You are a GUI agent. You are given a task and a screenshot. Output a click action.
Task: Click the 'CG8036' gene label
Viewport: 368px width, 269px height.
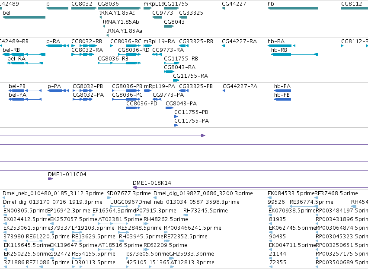[x=108, y=4]
